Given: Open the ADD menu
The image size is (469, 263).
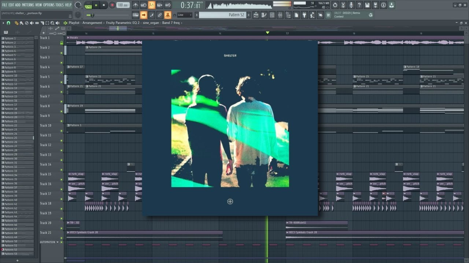Looking at the screenshot, I should click(x=18, y=5).
